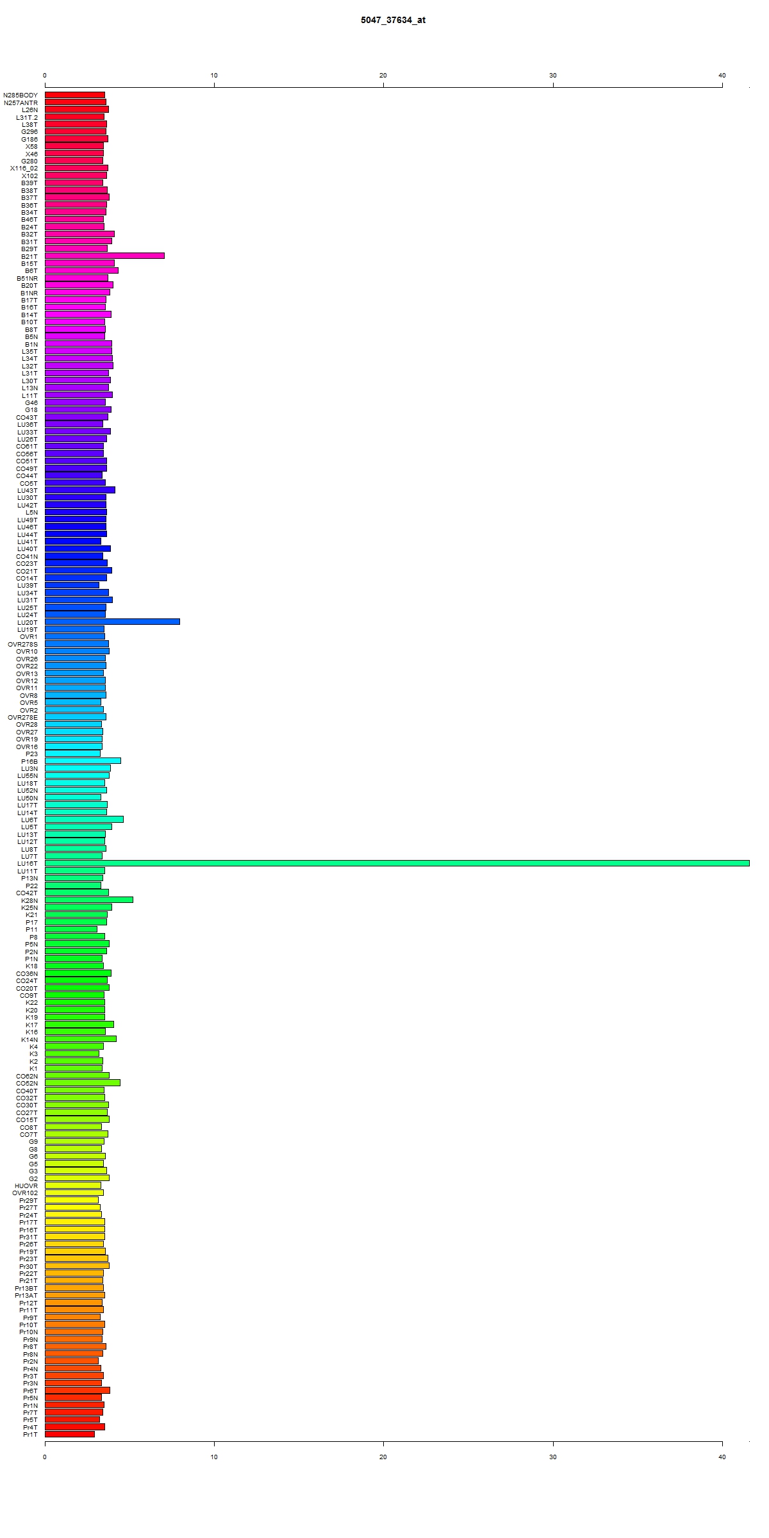Click the B32T pink bar
Viewport: 769px width, 1538px height.
(79, 234)
